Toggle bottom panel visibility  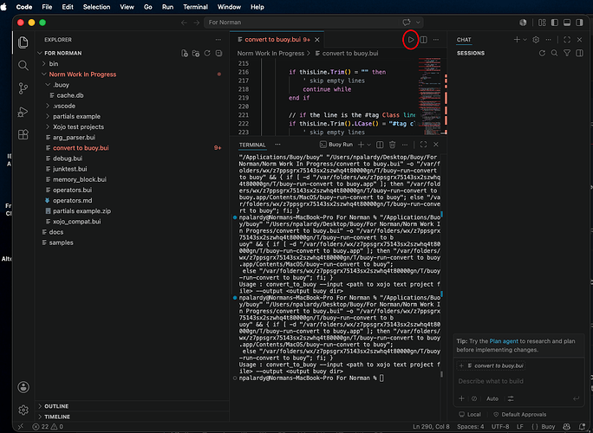click(567, 23)
